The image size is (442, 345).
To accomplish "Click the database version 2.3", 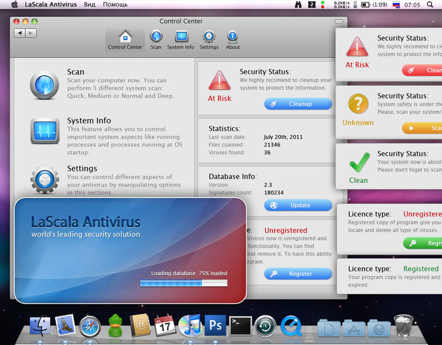I will click(x=268, y=185).
